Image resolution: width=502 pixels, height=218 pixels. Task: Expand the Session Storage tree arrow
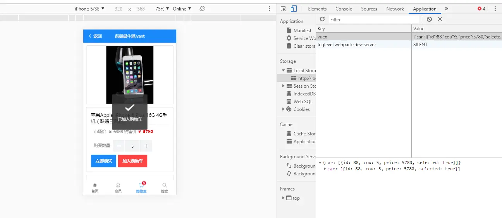tap(284, 86)
